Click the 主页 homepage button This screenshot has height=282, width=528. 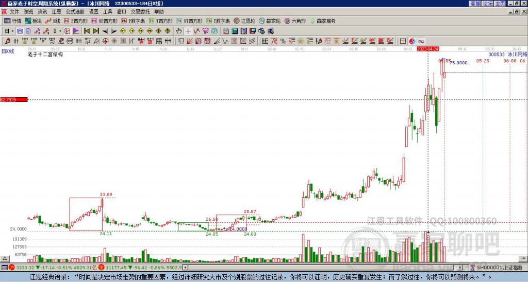point(500,4)
